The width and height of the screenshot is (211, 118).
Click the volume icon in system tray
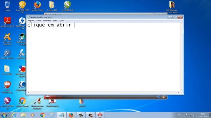point(194,115)
